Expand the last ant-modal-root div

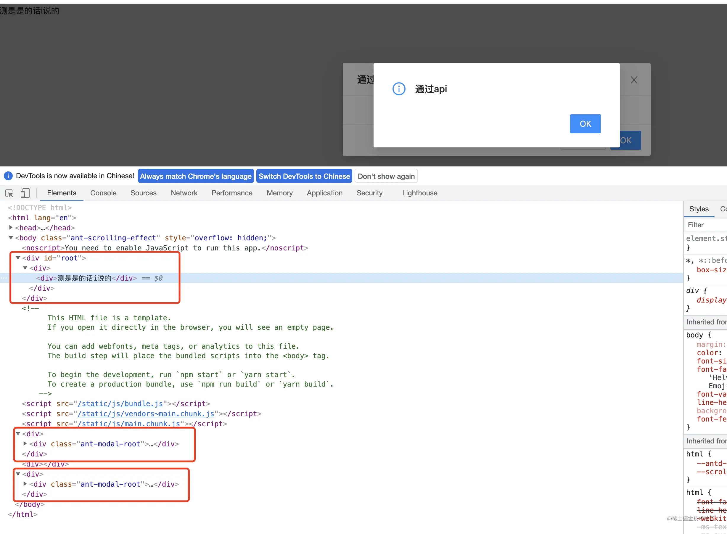25,484
